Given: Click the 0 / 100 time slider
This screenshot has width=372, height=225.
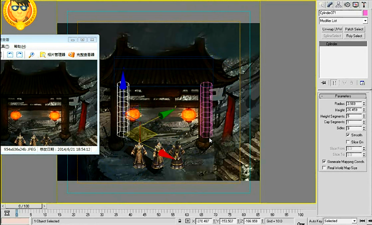Looking at the screenshot, I should pyautogui.click(x=24, y=206).
